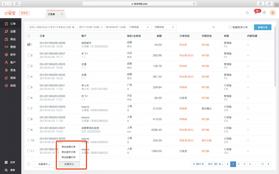Tick the bottom select-all checkbox beside 批量操作
This screenshot has width=279, height=174.
29,164
